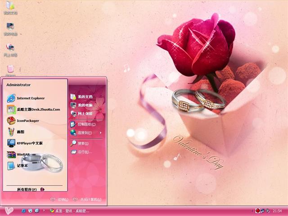Open 控制面板(C) in the Start menu
The image size is (288, 216).
pyautogui.click(x=82, y=124)
